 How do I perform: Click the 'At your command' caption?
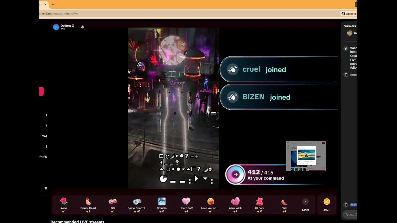tap(265, 178)
